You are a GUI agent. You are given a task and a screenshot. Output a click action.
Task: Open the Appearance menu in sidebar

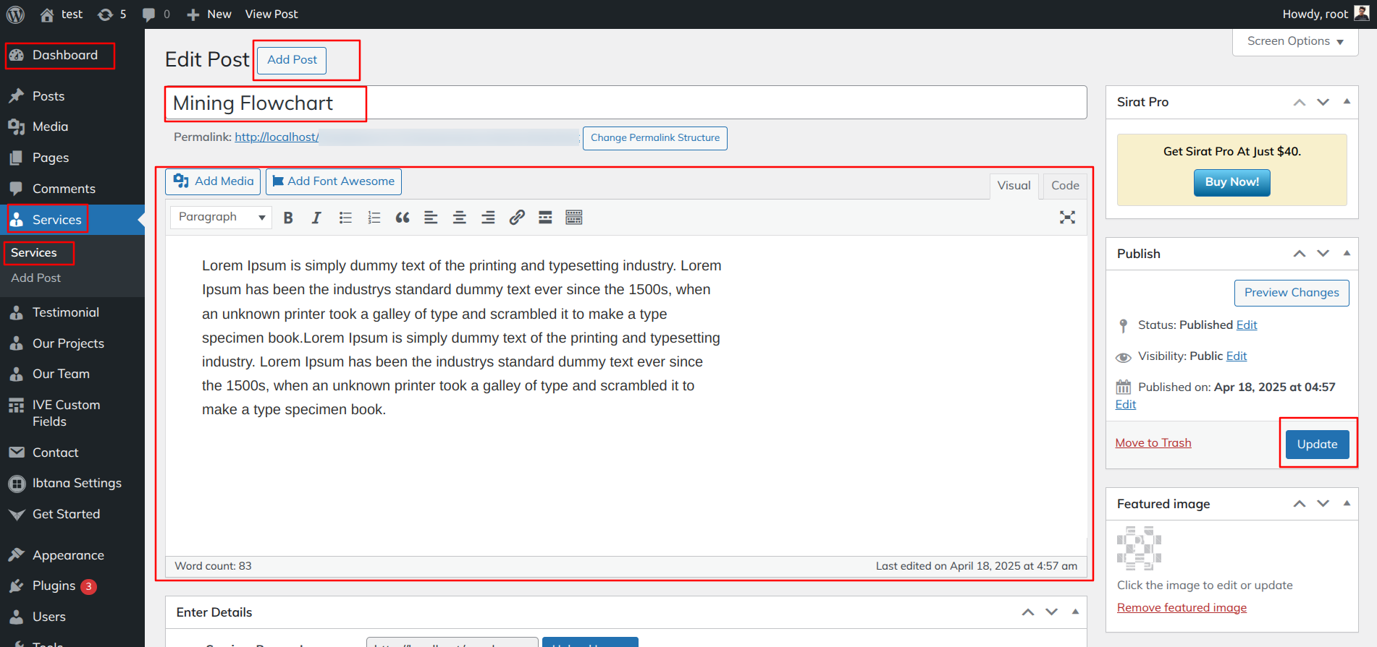pyautogui.click(x=68, y=555)
